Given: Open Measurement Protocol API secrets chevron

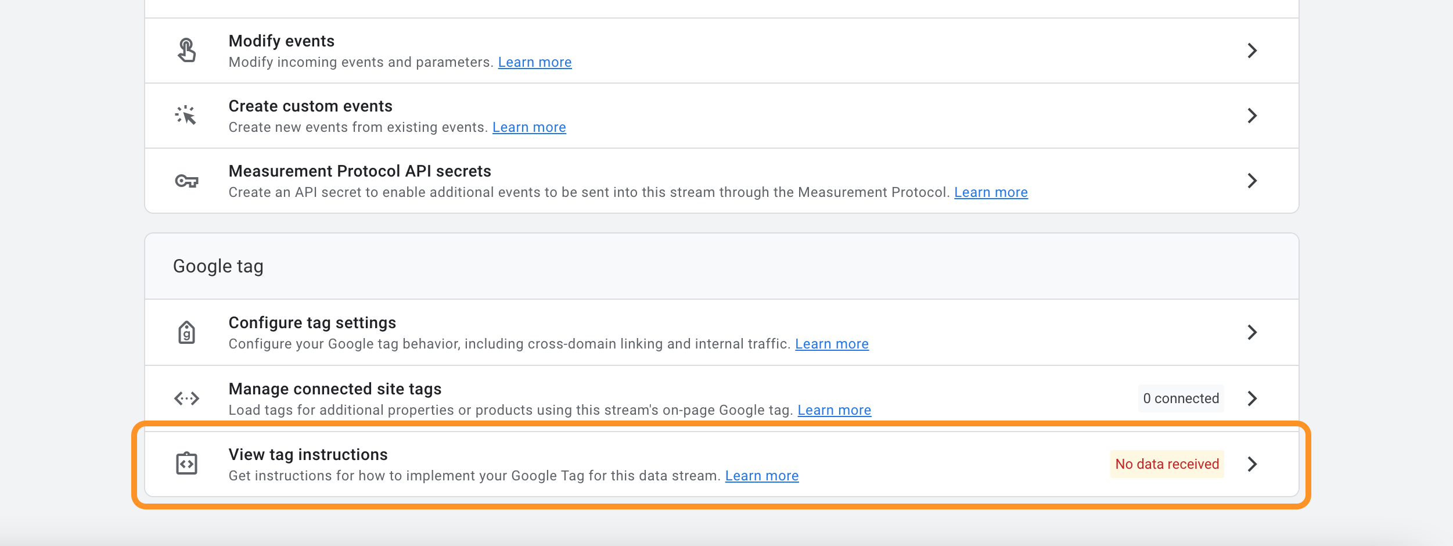Looking at the screenshot, I should [1252, 181].
